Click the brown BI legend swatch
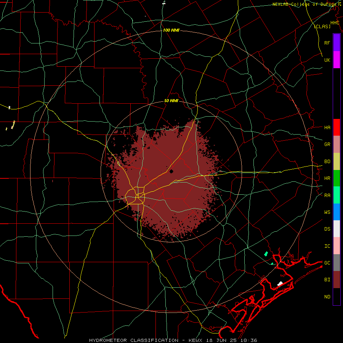Viewport: 343px width, 343px height. [337, 280]
